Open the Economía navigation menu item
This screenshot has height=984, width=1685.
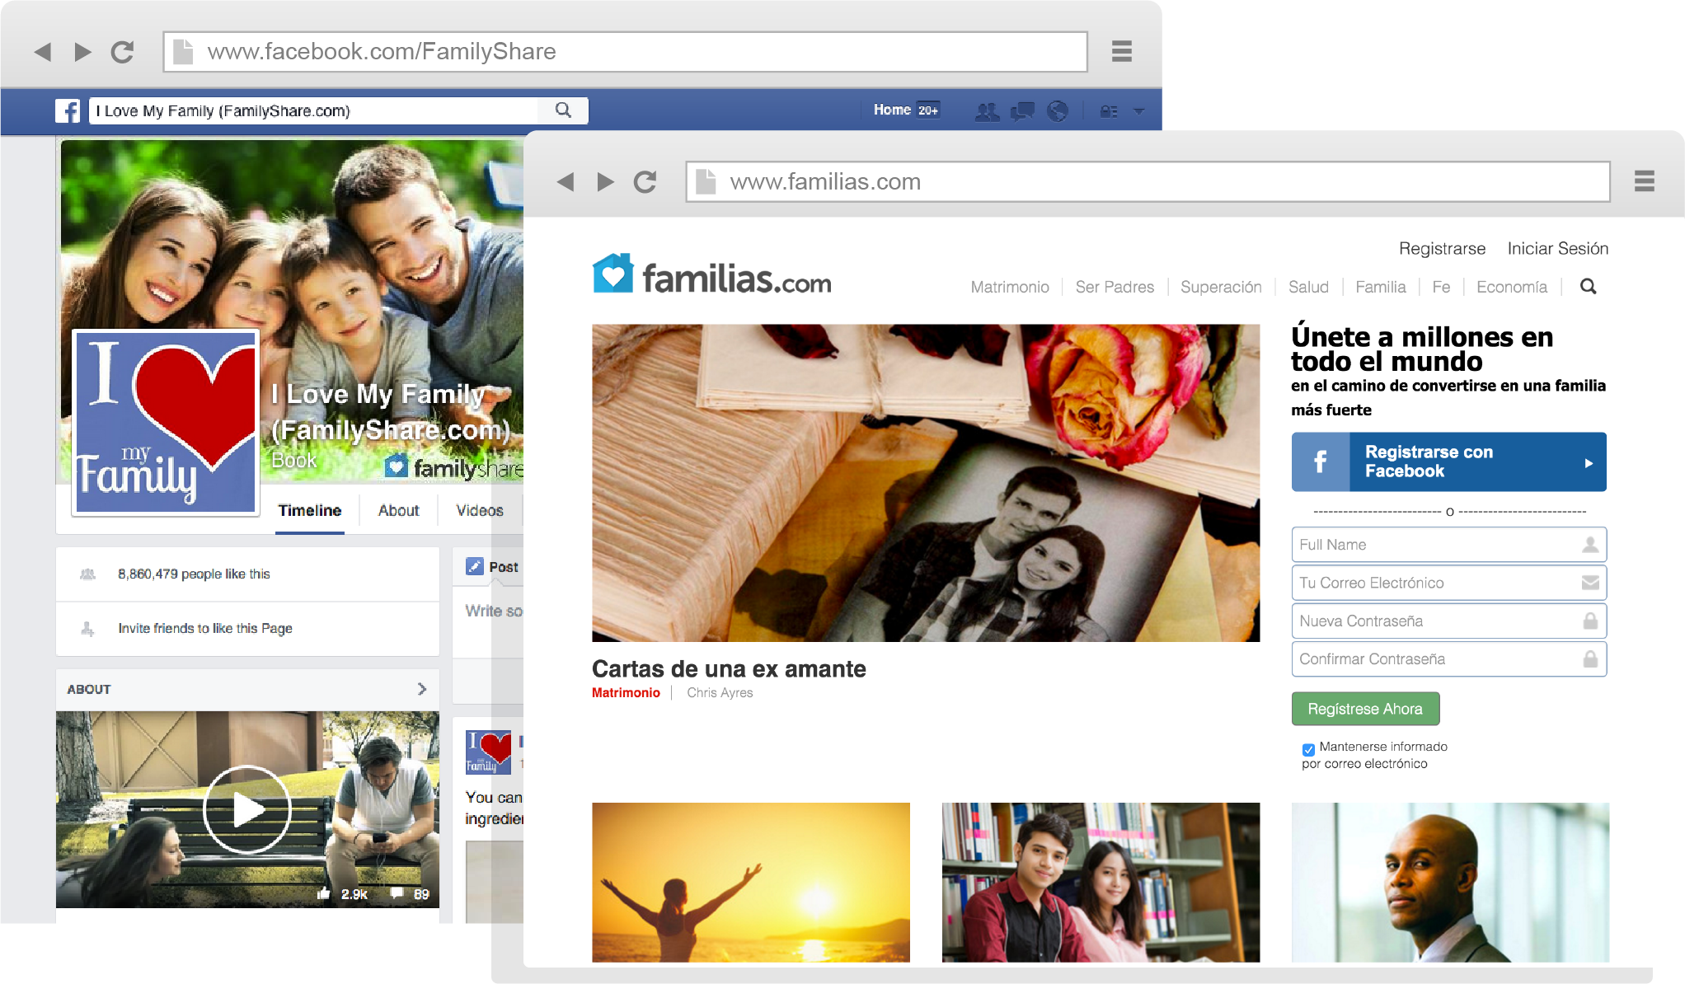(1512, 287)
